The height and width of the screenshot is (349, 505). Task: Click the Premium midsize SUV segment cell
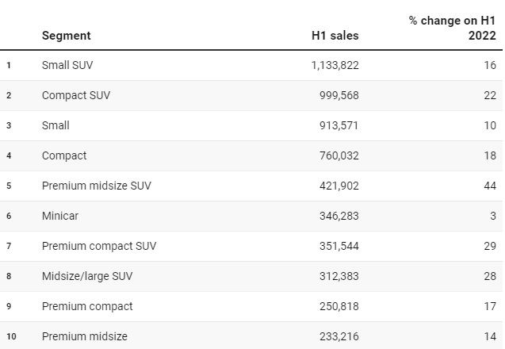tap(96, 186)
